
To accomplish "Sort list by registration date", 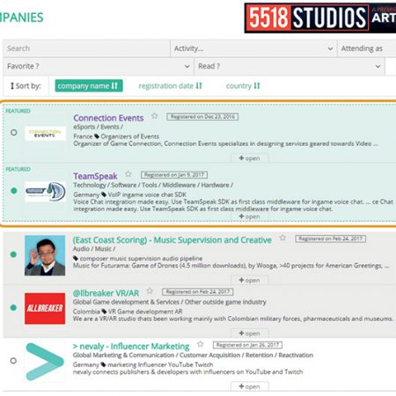I will pos(170,86).
